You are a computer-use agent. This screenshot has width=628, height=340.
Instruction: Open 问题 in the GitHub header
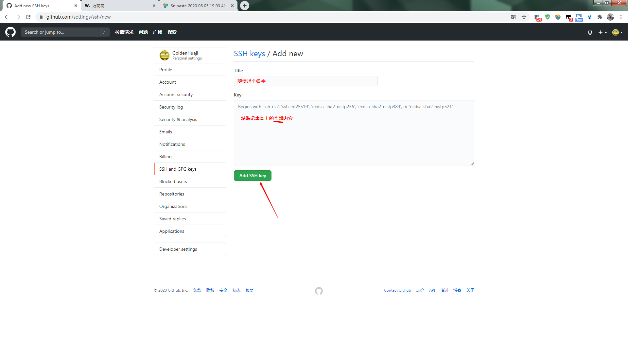tap(143, 32)
